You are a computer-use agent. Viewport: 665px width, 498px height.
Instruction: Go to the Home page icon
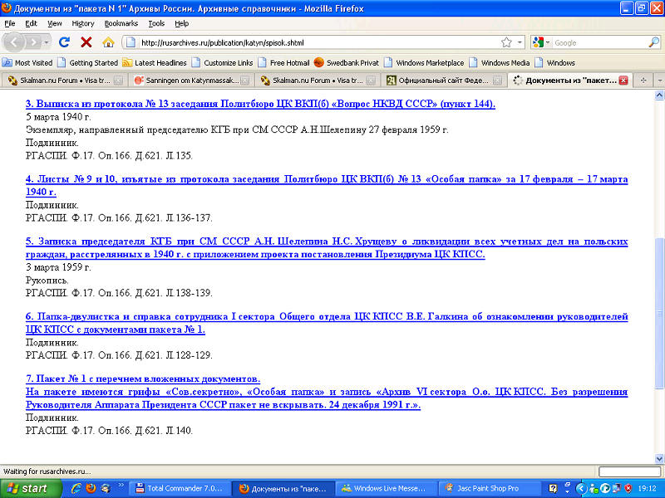click(x=108, y=42)
